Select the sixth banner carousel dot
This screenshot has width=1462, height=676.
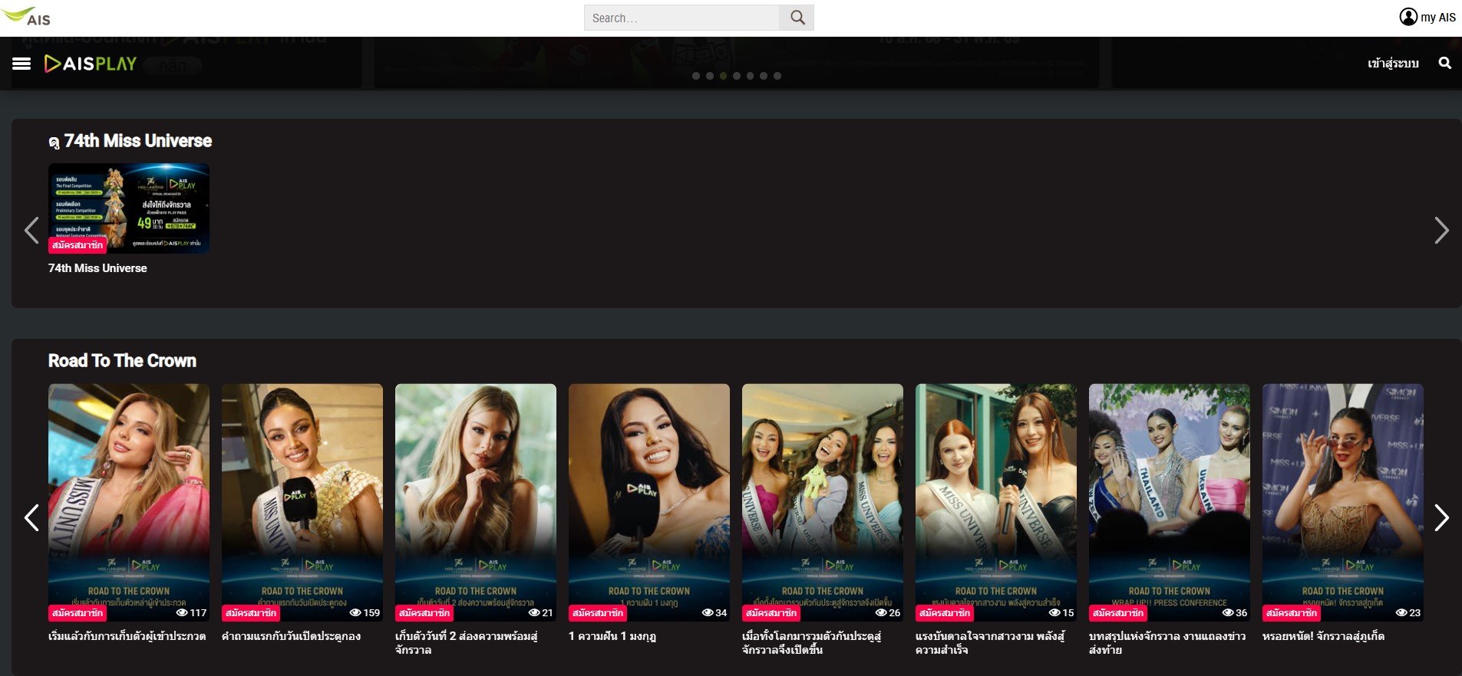point(764,76)
